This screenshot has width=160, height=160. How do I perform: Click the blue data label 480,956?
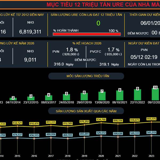51,134
